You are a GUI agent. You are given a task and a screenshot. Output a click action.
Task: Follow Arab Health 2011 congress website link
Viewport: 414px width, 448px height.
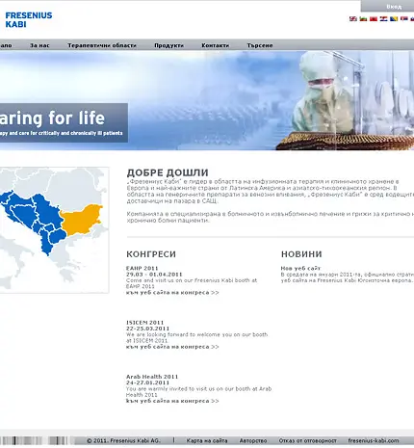[x=172, y=401]
